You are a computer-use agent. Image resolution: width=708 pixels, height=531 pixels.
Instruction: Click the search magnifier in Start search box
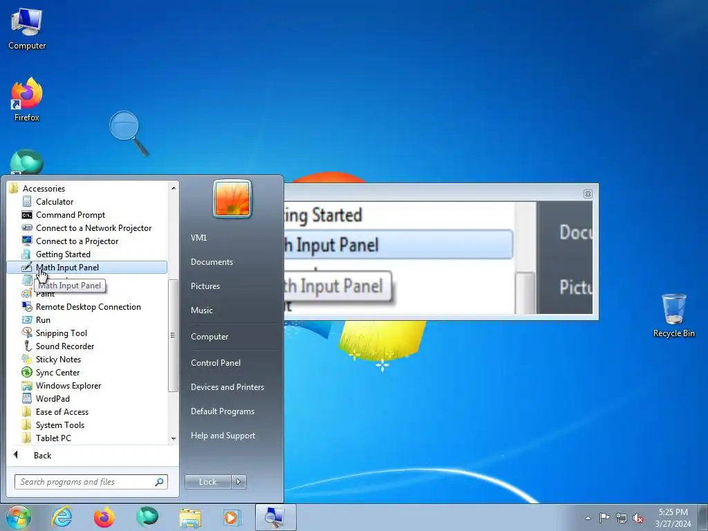(x=160, y=482)
